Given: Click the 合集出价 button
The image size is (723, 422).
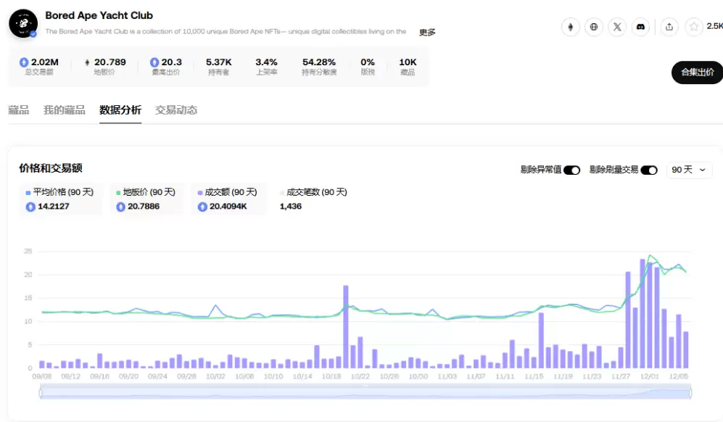Looking at the screenshot, I should 696,73.
